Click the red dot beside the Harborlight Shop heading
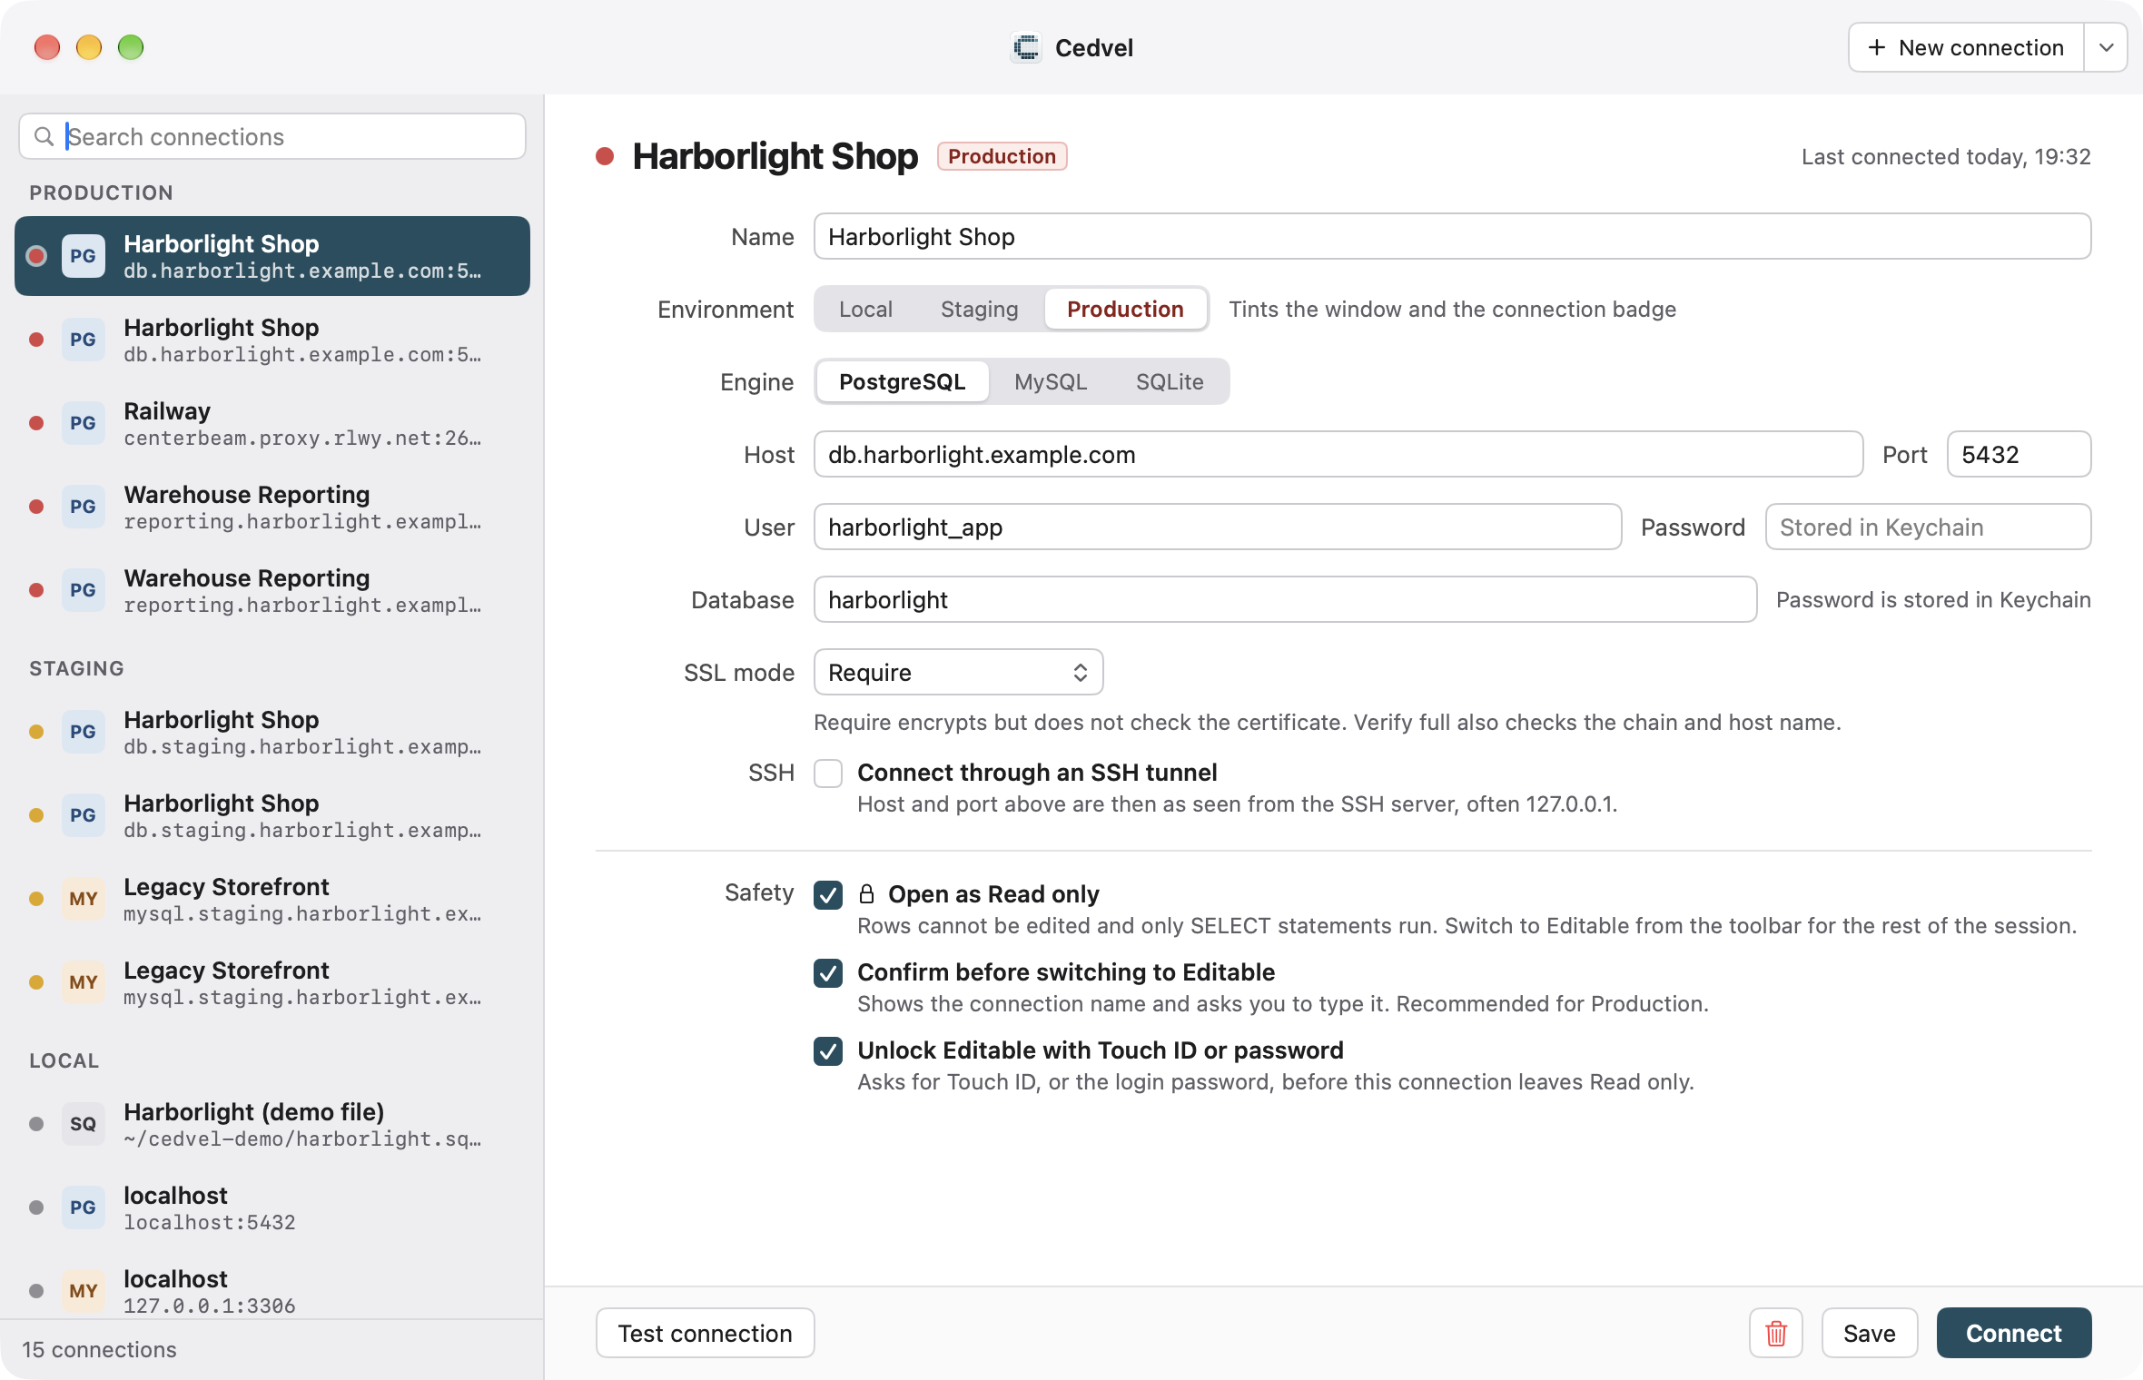This screenshot has width=2143, height=1380. coord(605,156)
